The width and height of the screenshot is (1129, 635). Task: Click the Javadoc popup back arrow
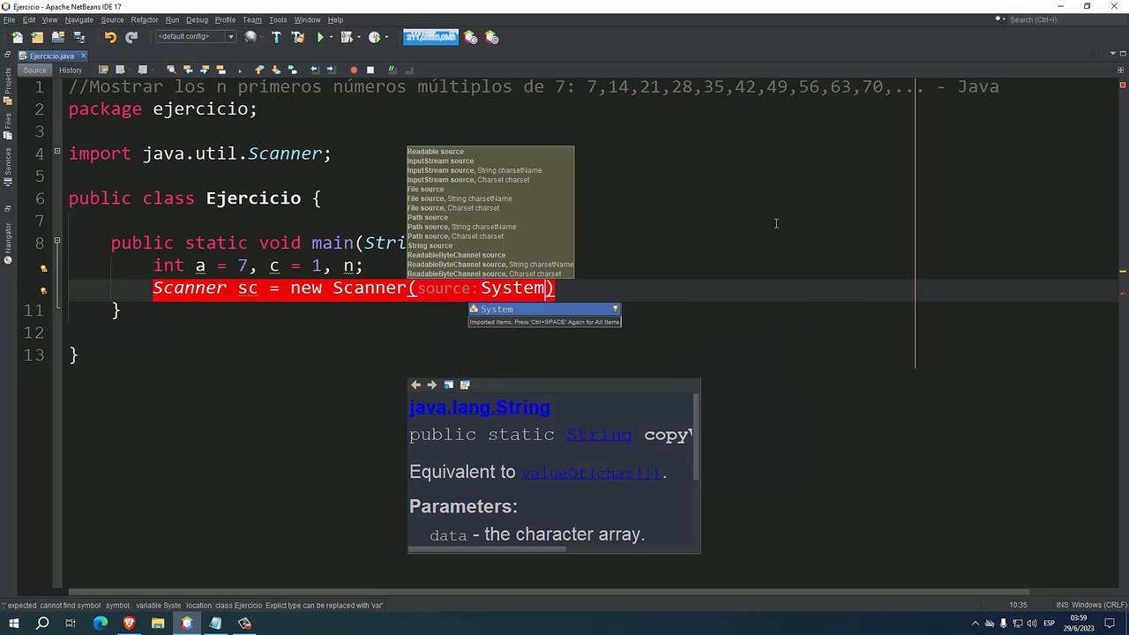415,385
